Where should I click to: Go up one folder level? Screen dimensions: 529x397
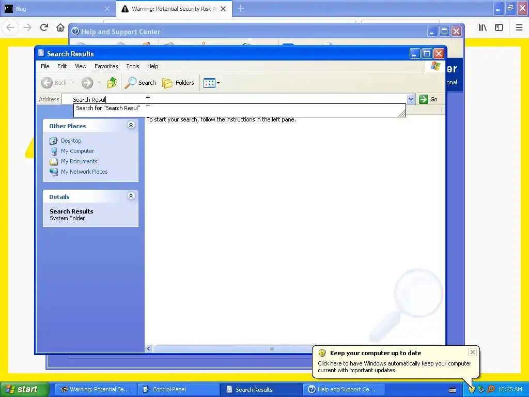[x=112, y=83]
